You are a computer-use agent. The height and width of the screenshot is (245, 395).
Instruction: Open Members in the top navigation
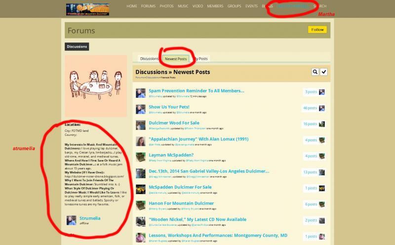click(x=215, y=6)
